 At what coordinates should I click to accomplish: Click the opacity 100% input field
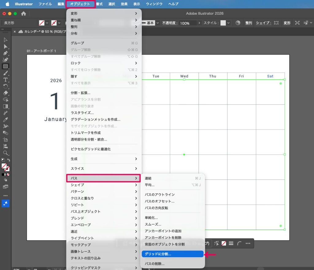click(x=188, y=23)
